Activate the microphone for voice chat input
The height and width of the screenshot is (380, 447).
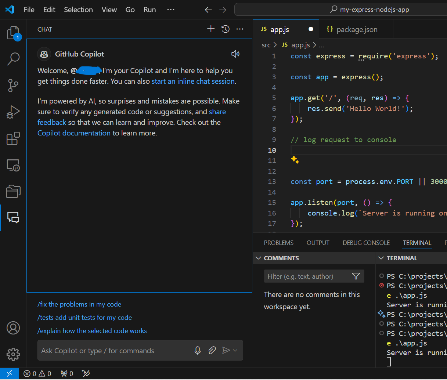point(198,350)
